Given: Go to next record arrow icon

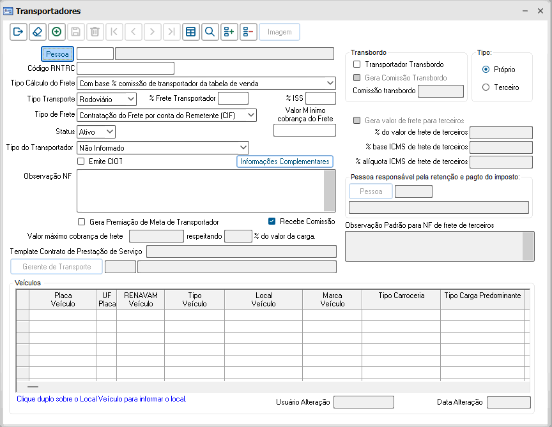Looking at the screenshot, I should [152, 32].
